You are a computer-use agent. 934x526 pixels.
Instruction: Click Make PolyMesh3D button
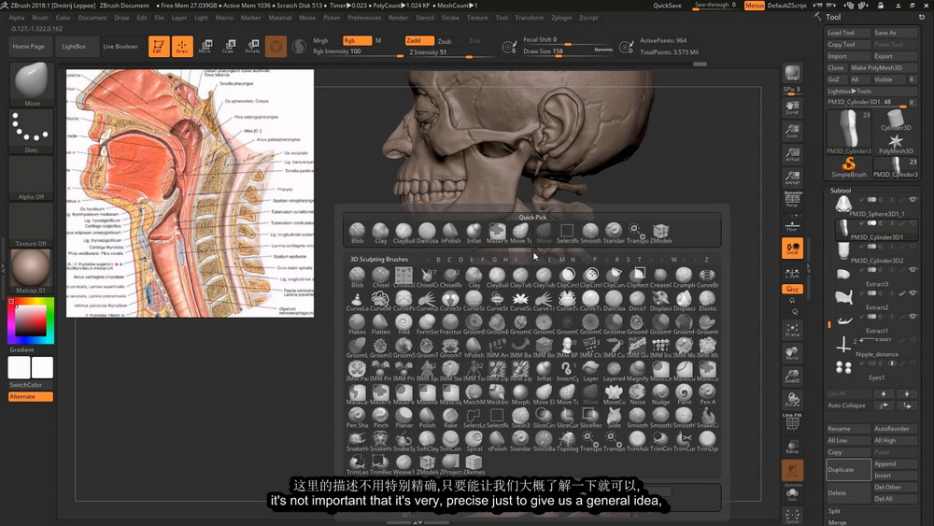[x=883, y=68]
